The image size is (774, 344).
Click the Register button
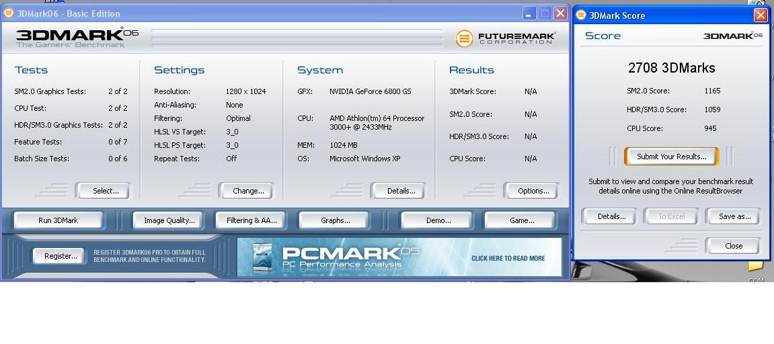pos(59,256)
